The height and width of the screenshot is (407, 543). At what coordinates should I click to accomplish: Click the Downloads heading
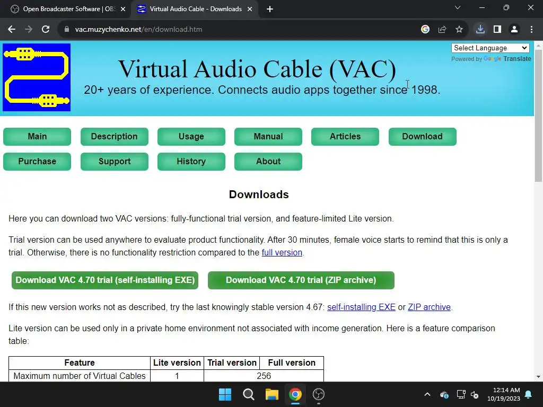tap(259, 194)
